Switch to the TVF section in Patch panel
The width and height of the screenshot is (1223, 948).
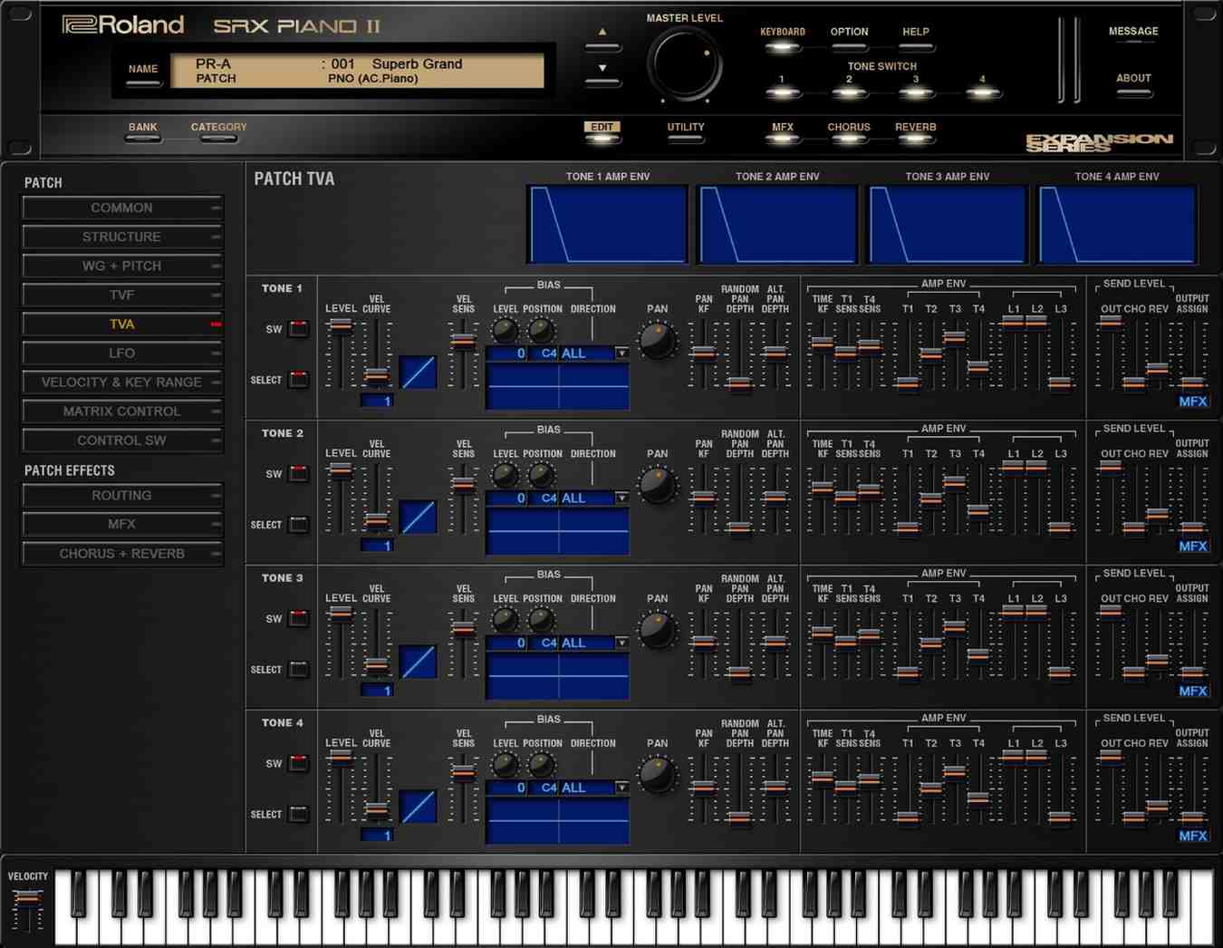click(x=122, y=295)
